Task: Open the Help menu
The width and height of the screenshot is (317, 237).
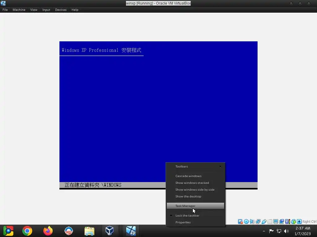Action: (75, 10)
